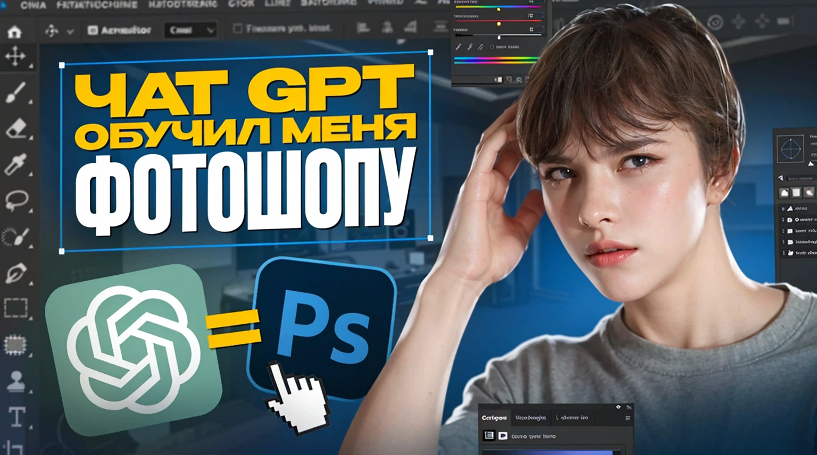Open the dropdown in the options bar
This screenshot has height=455, width=817.
point(190,30)
